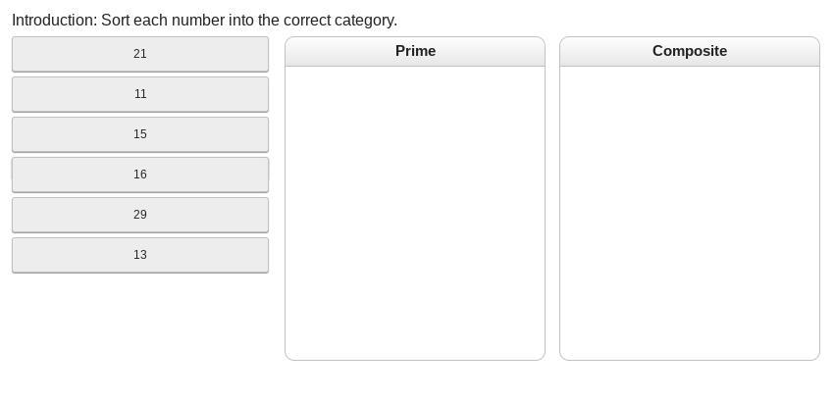Highlight the last draggable item, 13

pyautogui.click(x=140, y=255)
